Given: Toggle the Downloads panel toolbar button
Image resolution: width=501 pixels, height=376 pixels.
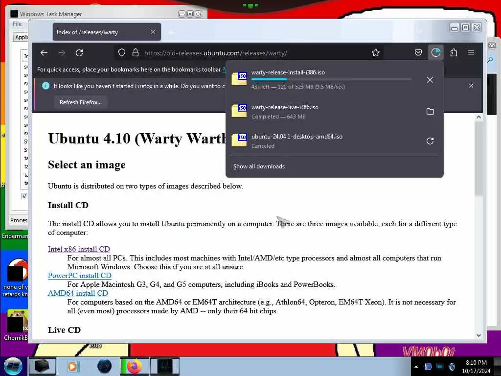Looking at the screenshot, I should (x=436, y=52).
